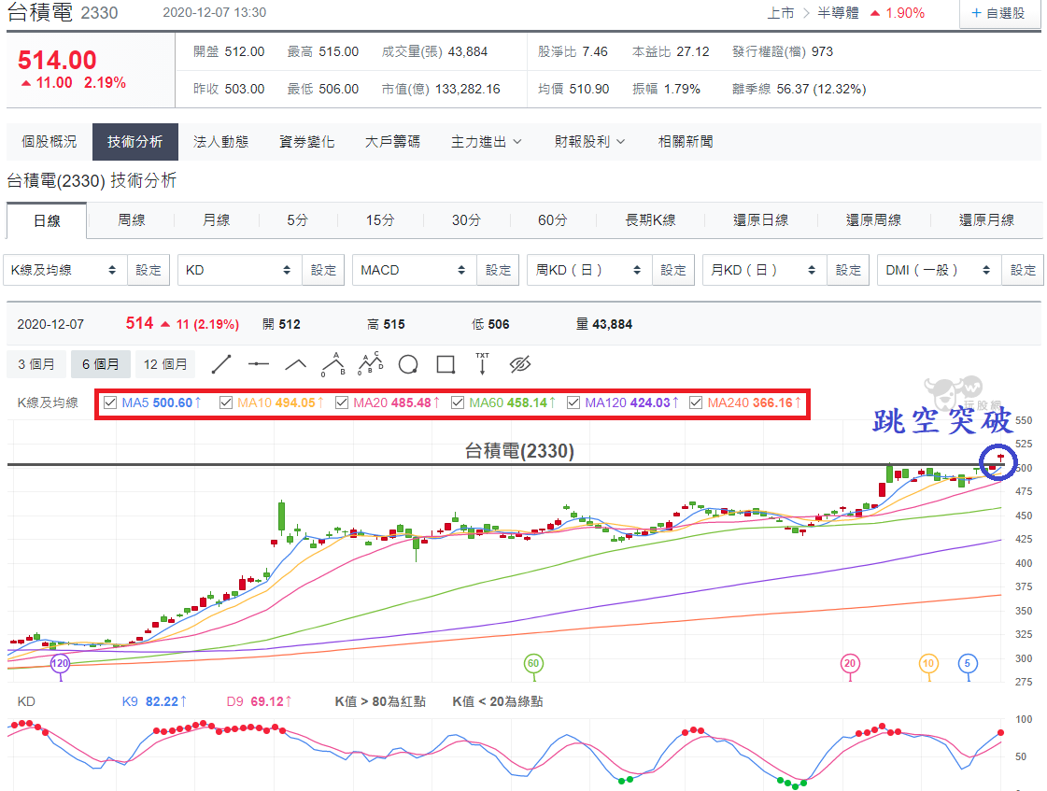
Task: Click the orange 10 moving average marker
Action: 928,663
